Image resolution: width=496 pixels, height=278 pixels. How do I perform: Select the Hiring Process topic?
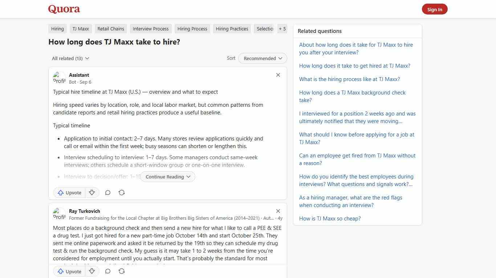point(192,29)
